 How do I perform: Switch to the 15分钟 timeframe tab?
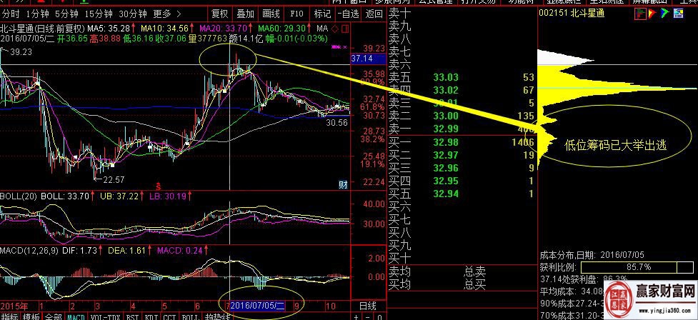click(x=98, y=14)
